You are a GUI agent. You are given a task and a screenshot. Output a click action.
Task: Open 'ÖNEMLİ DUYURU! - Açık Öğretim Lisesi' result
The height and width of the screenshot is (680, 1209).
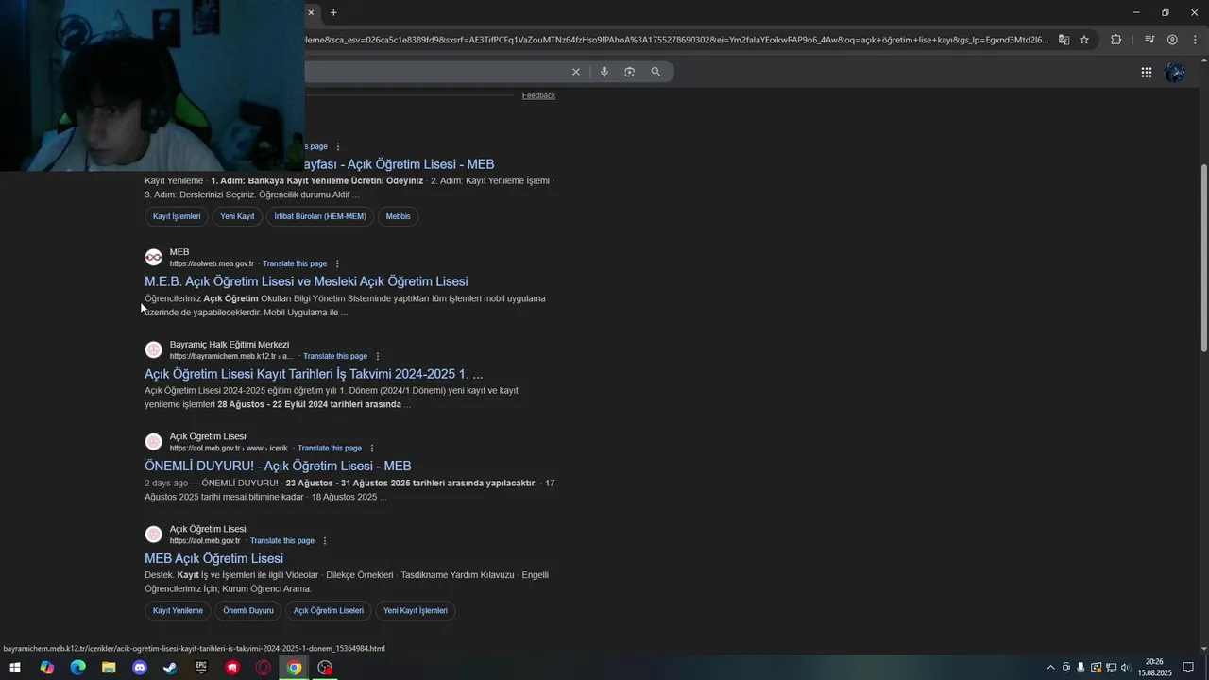pyautogui.click(x=278, y=466)
